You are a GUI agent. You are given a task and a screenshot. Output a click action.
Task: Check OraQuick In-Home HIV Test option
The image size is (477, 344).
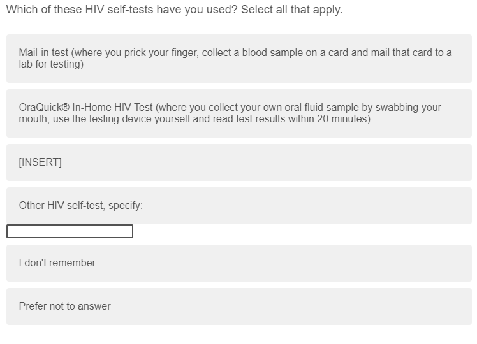[238, 113]
